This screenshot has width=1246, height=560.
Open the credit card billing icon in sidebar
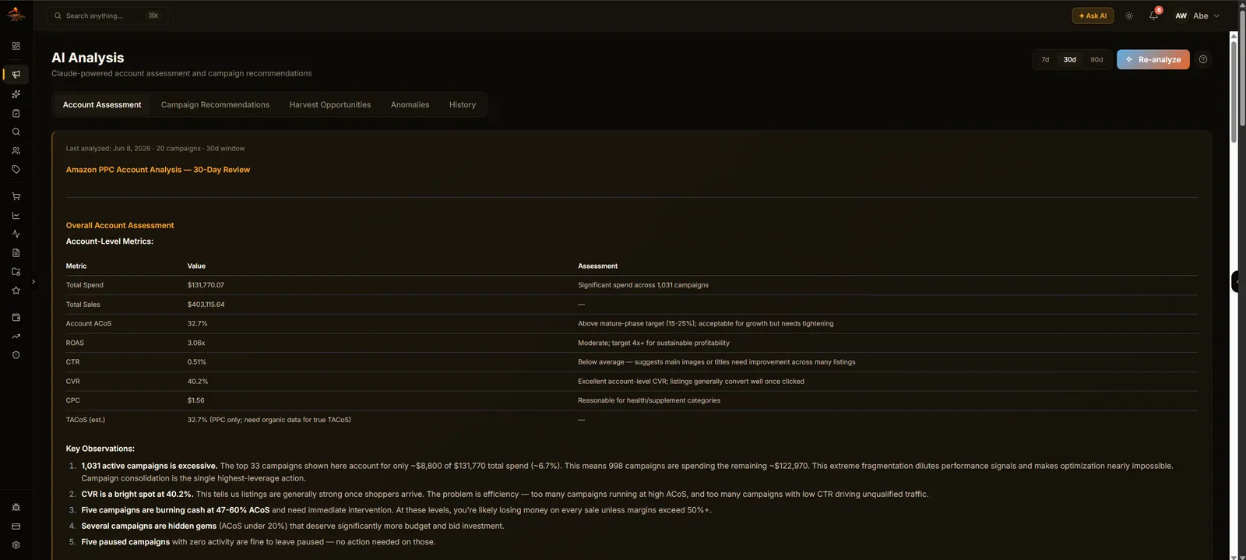click(x=16, y=526)
